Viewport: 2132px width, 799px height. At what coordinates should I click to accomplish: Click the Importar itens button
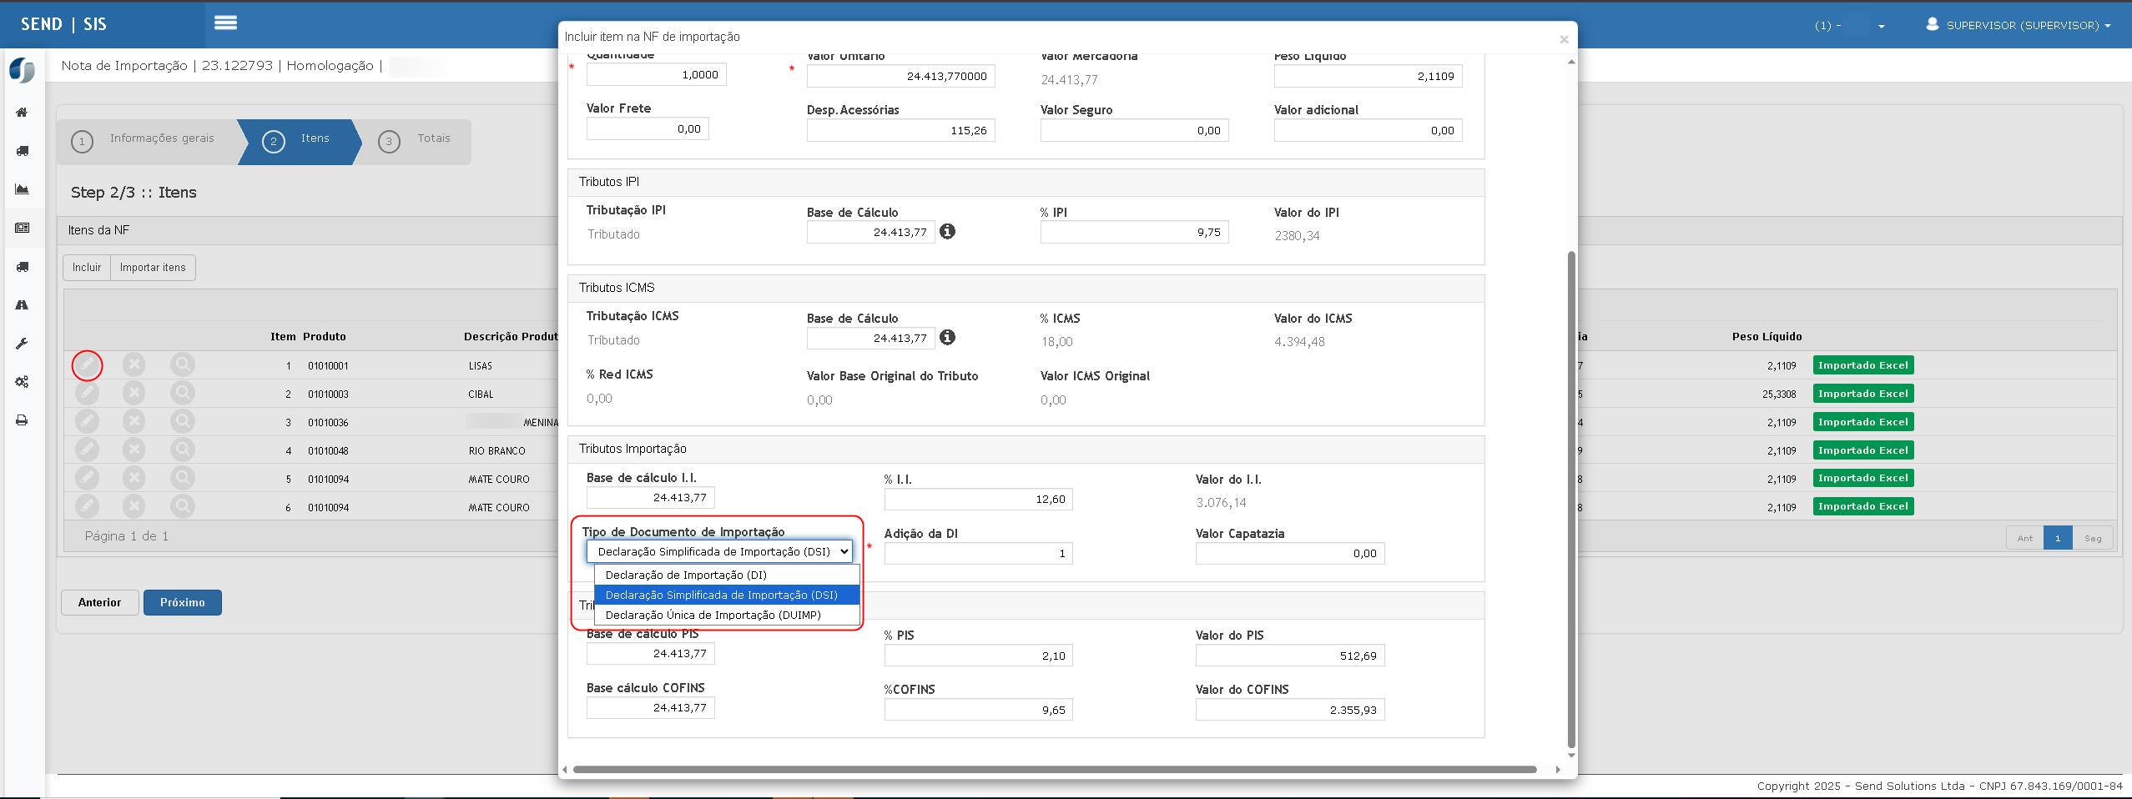(x=153, y=268)
